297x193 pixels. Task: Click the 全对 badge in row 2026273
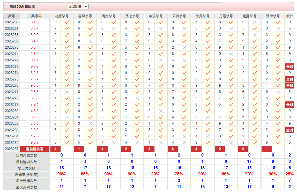pyautogui.click(x=289, y=67)
